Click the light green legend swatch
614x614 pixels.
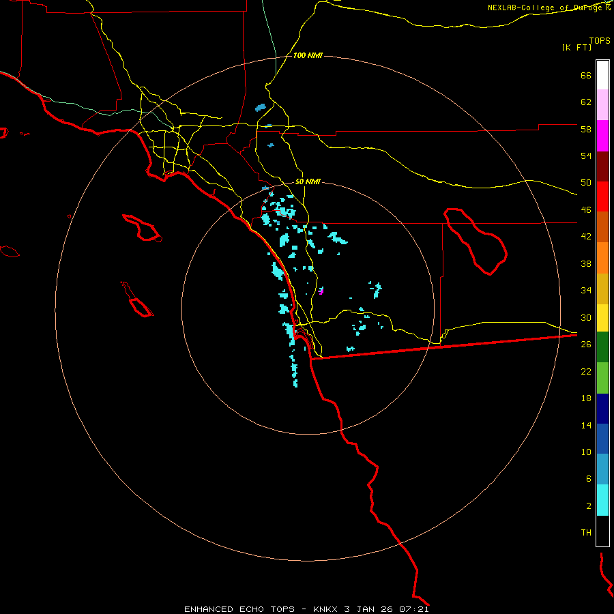click(602, 378)
